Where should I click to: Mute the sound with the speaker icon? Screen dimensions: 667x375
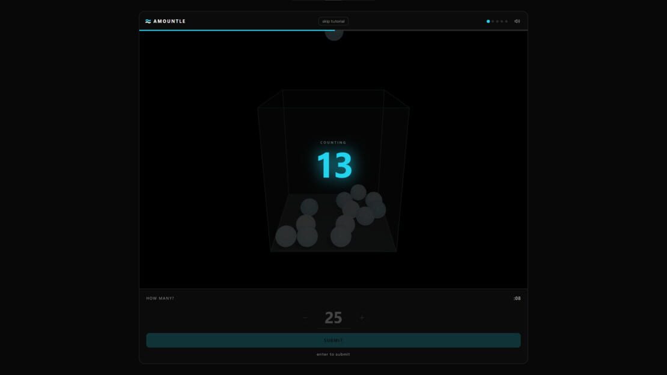point(517,21)
